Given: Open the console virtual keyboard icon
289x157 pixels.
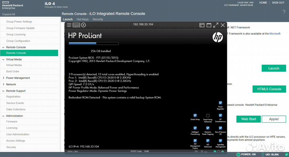Looking at the screenshot, I should tap(76, 25).
